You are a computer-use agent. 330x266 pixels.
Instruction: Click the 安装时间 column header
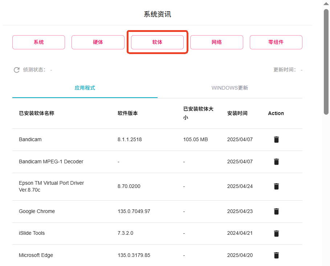(237, 113)
